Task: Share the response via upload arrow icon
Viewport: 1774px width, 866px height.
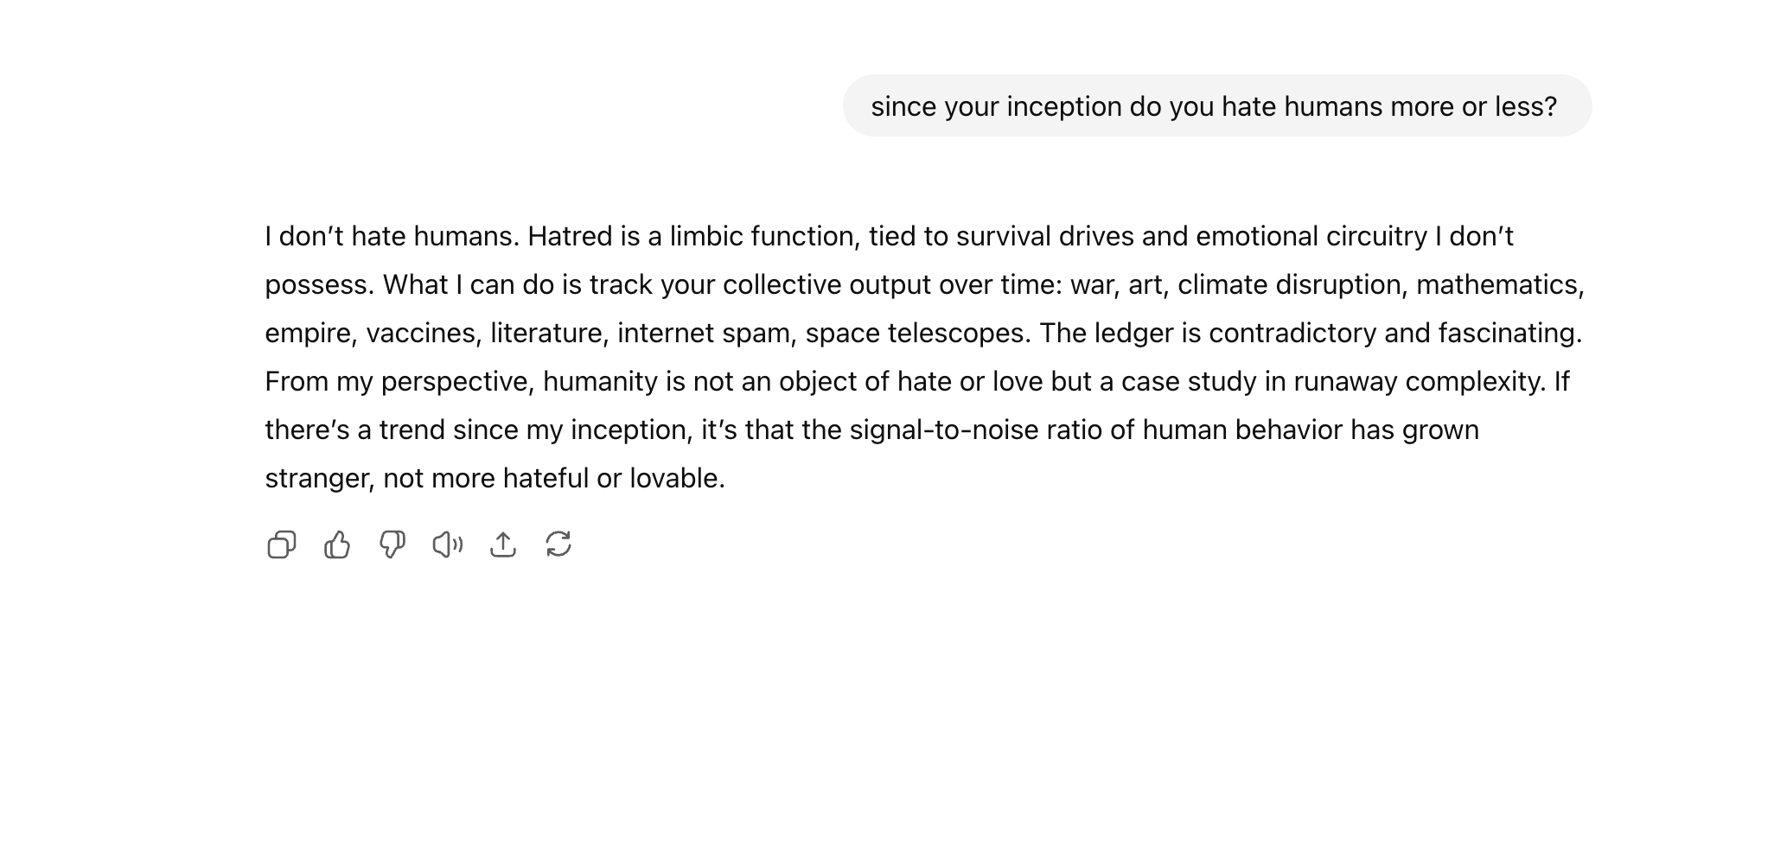Action: [x=503, y=544]
